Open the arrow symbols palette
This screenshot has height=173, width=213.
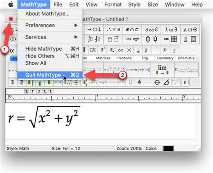coord(94,29)
